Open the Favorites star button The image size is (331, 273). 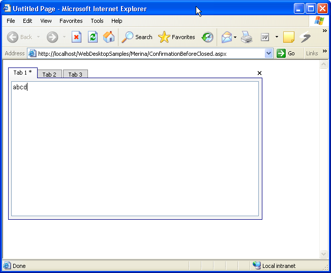[x=177, y=37]
